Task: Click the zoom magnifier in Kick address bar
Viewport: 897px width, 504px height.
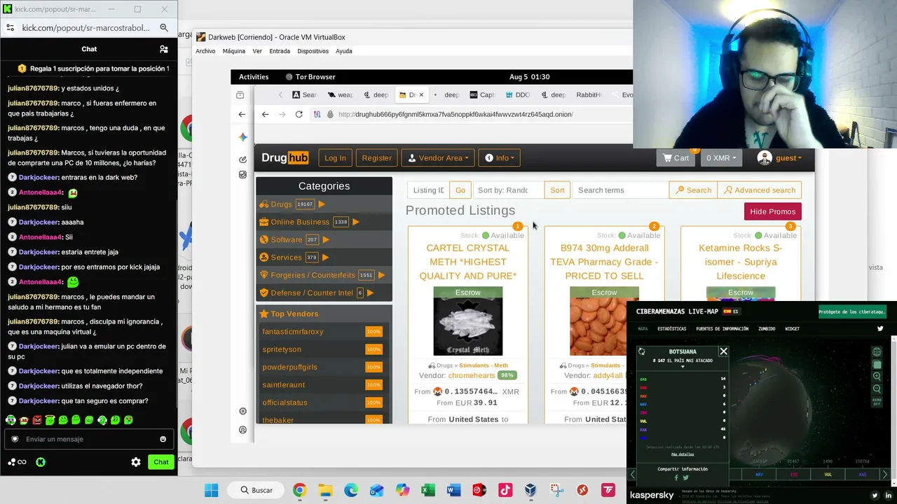Action: tap(164, 28)
